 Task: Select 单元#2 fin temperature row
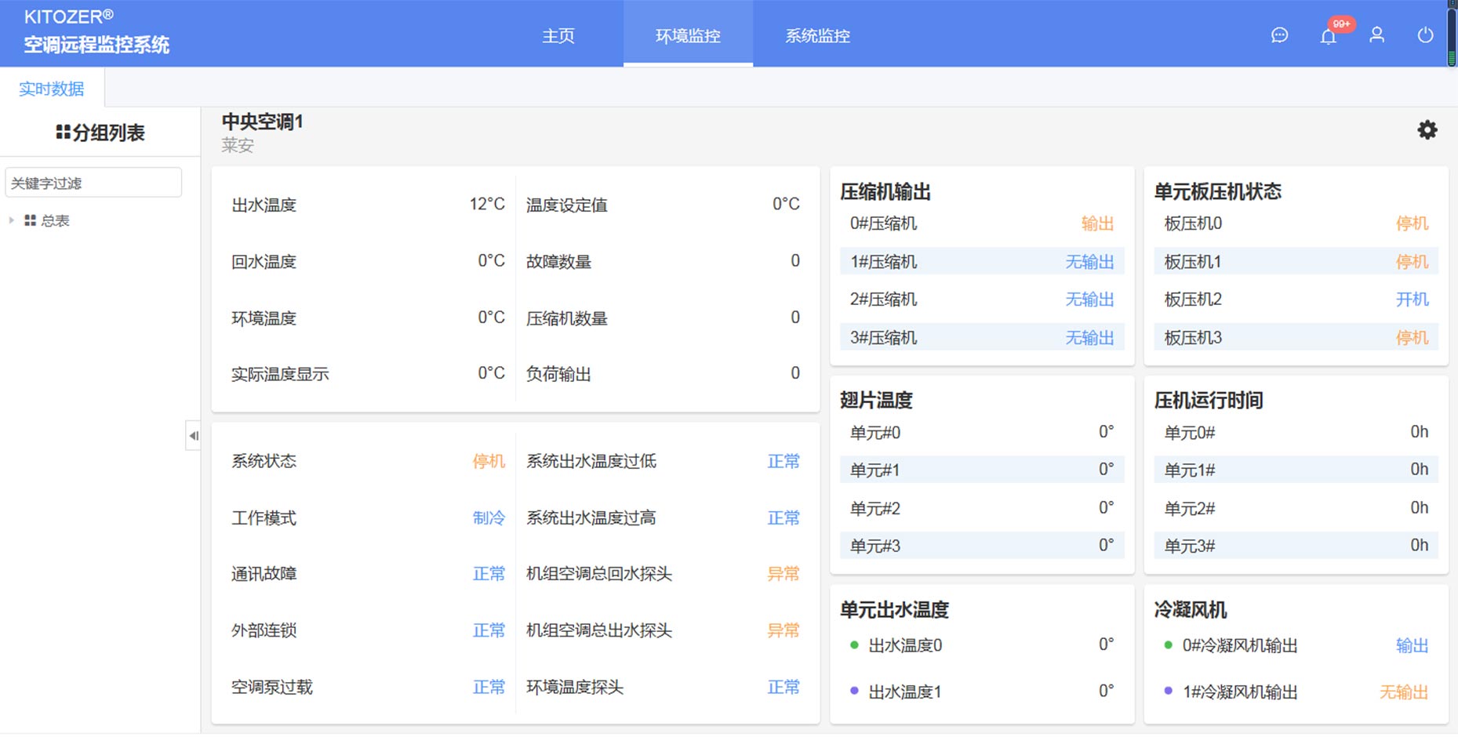coord(982,509)
